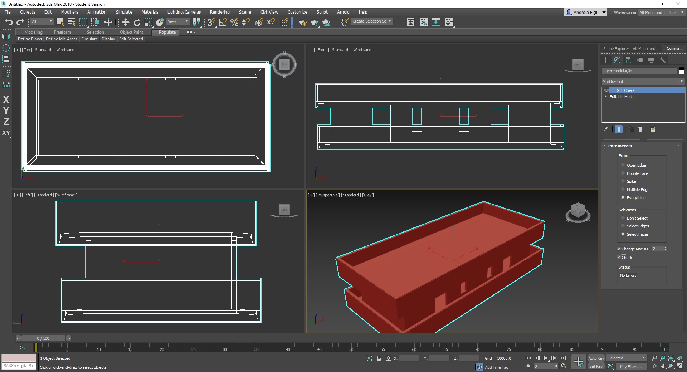Click the Define Flows button
Screen dimensions: 687x372
[x=30, y=39]
